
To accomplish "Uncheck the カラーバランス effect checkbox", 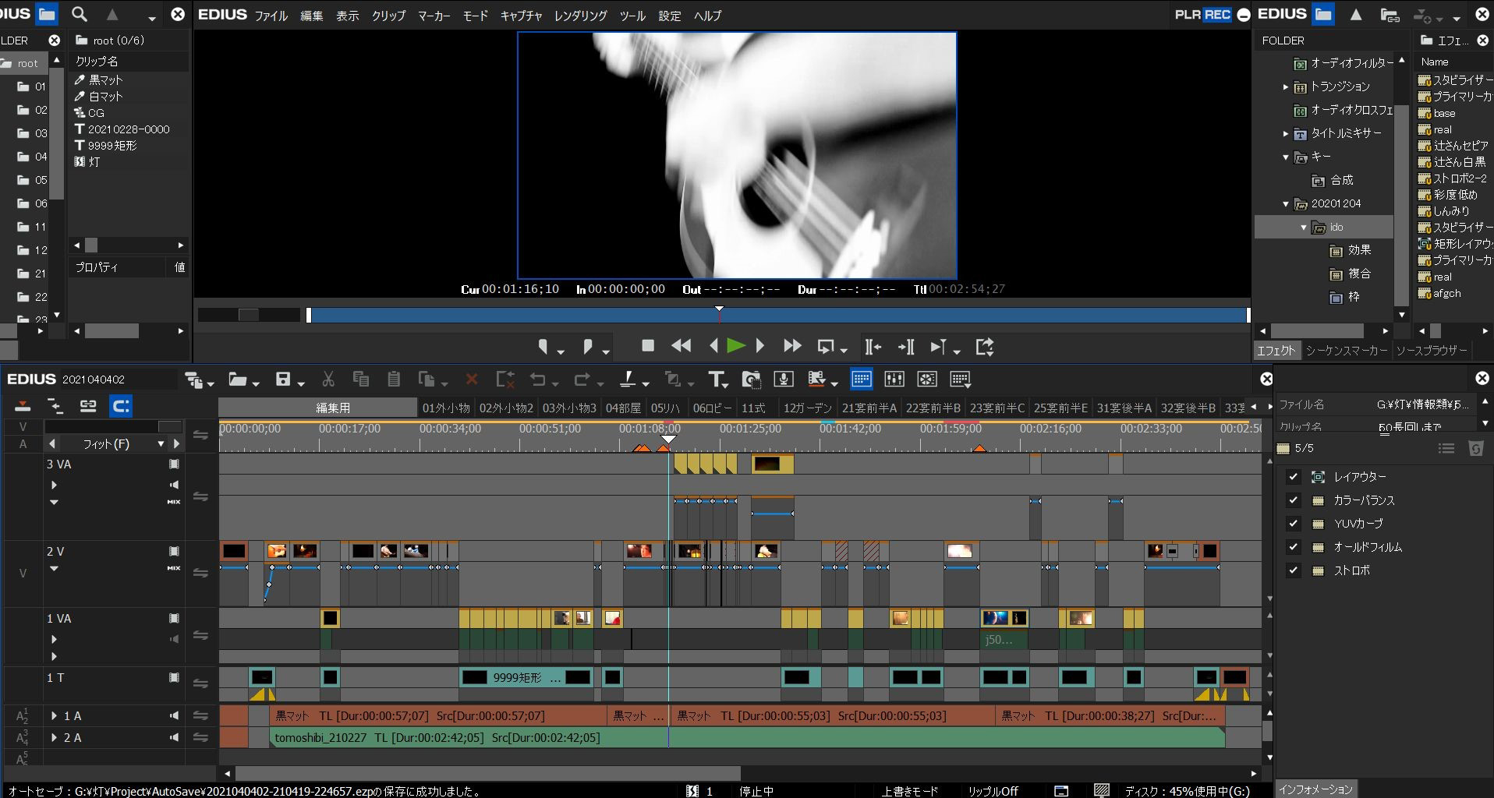I will click(x=1294, y=500).
